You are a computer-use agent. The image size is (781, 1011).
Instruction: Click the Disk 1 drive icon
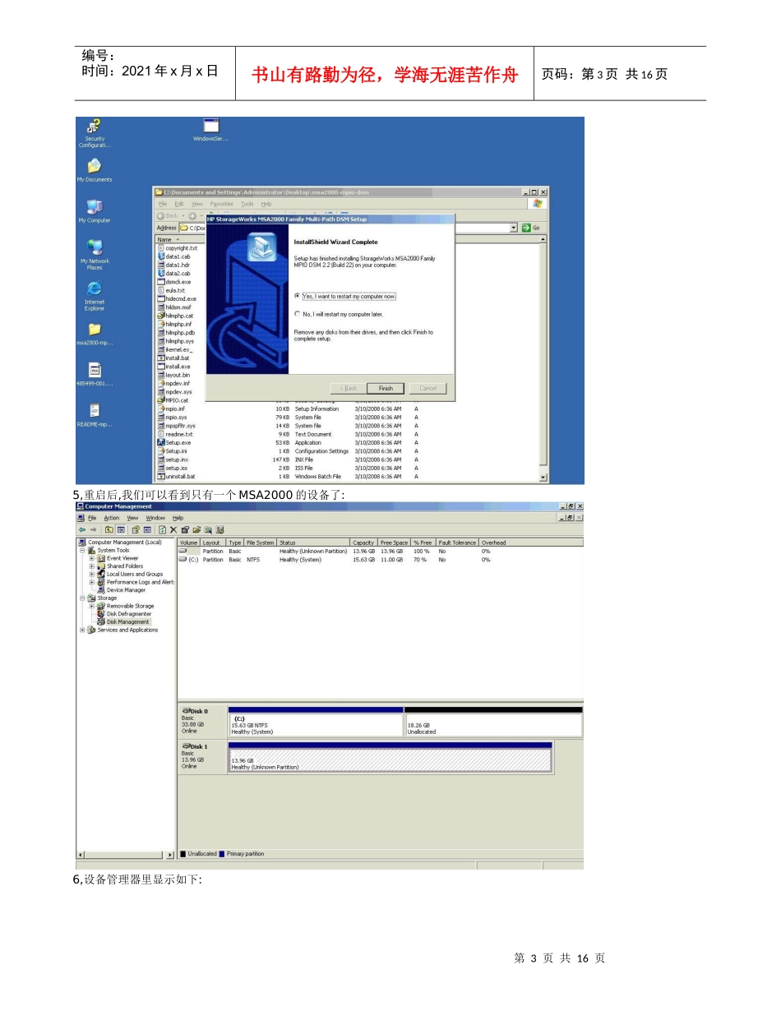pyautogui.click(x=186, y=746)
